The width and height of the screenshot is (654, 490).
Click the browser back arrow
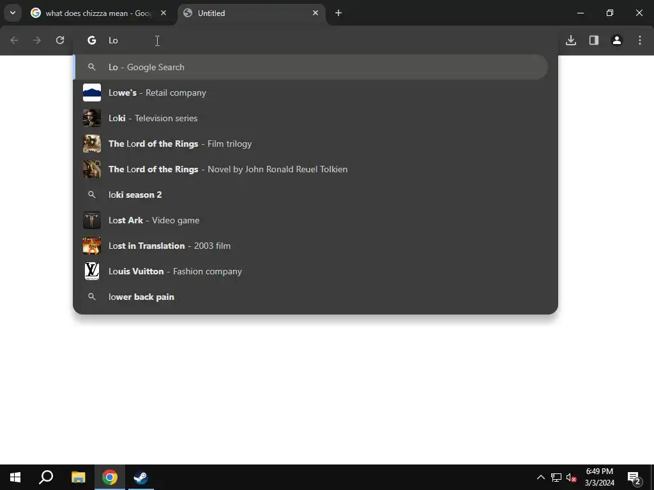[14, 40]
